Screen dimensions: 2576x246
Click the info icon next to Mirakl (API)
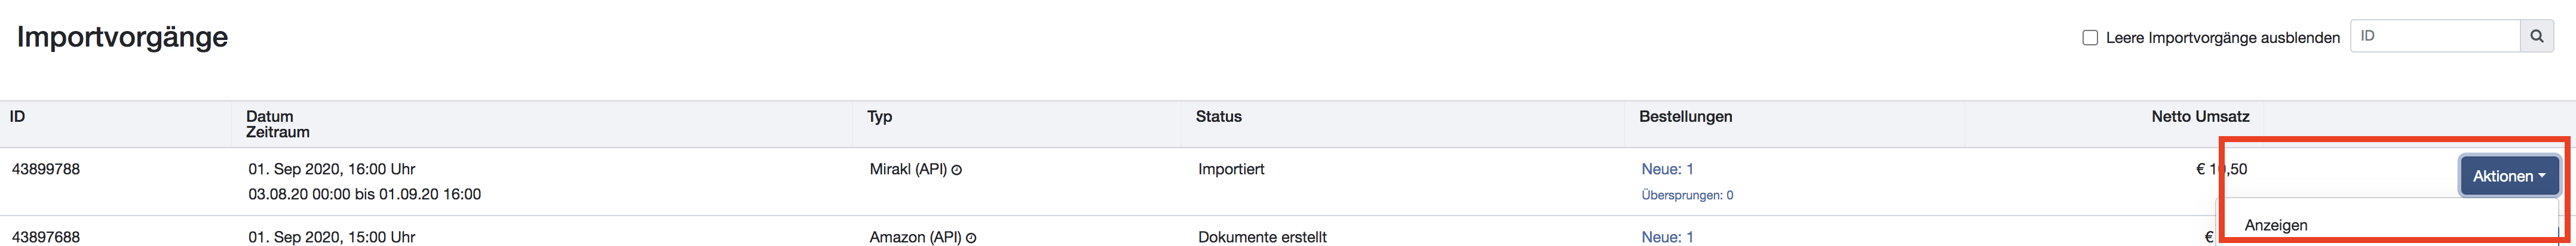click(957, 170)
